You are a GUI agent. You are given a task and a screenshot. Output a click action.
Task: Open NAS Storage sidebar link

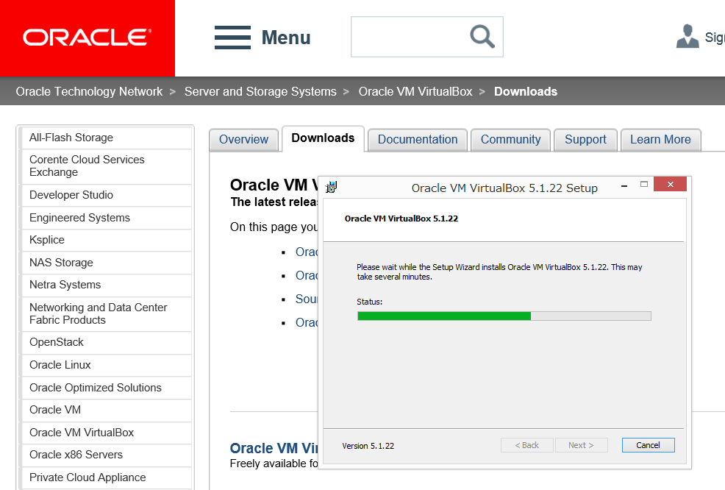[x=106, y=263]
